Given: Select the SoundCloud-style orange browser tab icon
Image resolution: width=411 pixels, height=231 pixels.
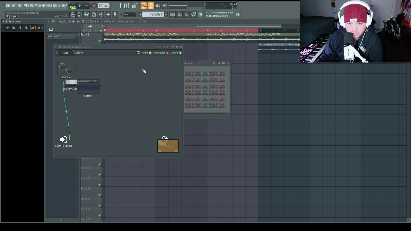Looking at the screenshot, I should 32,28.
